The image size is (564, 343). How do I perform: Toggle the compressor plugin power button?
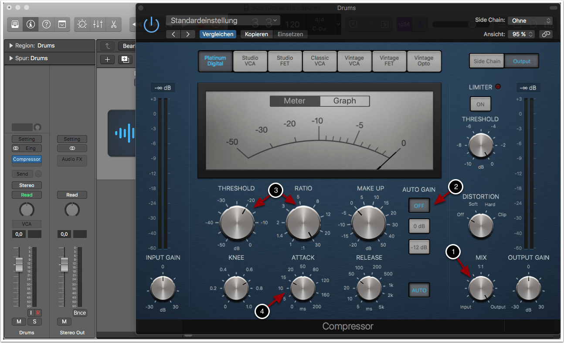[151, 24]
